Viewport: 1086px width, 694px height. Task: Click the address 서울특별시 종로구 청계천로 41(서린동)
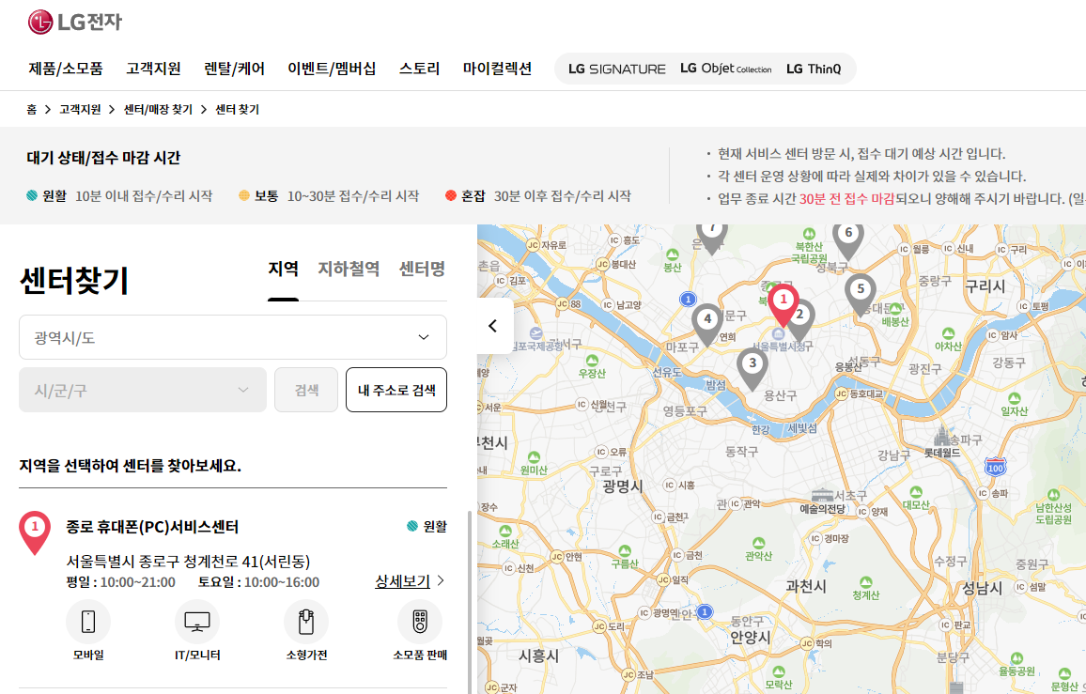(189, 561)
